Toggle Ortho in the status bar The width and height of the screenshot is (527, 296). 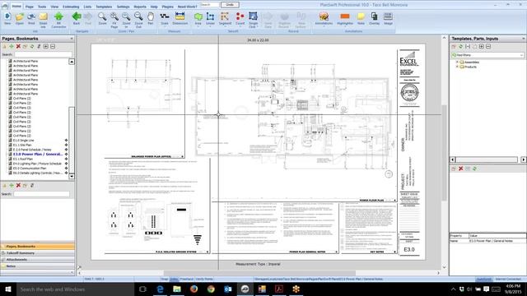click(174, 279)
